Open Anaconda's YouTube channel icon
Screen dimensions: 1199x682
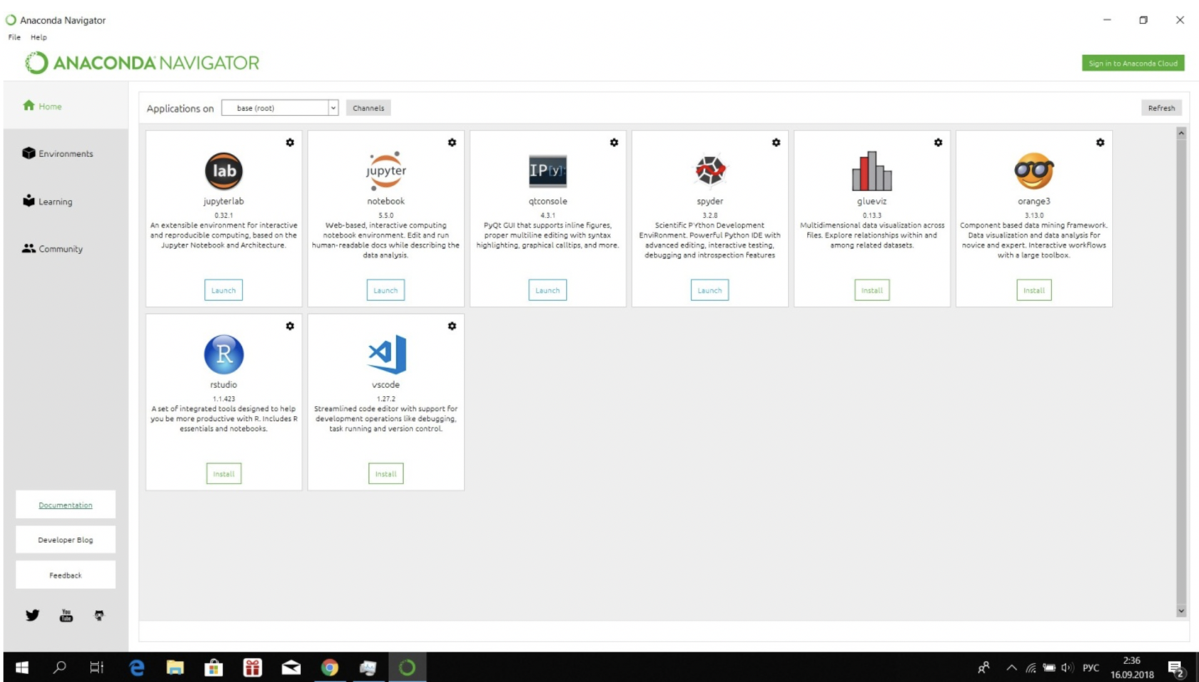pos(66,615)
